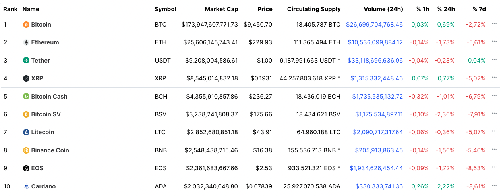The image size is (501, 196).
Task: Click the Ethereum diamond logo icon
Action: point(26,42)
